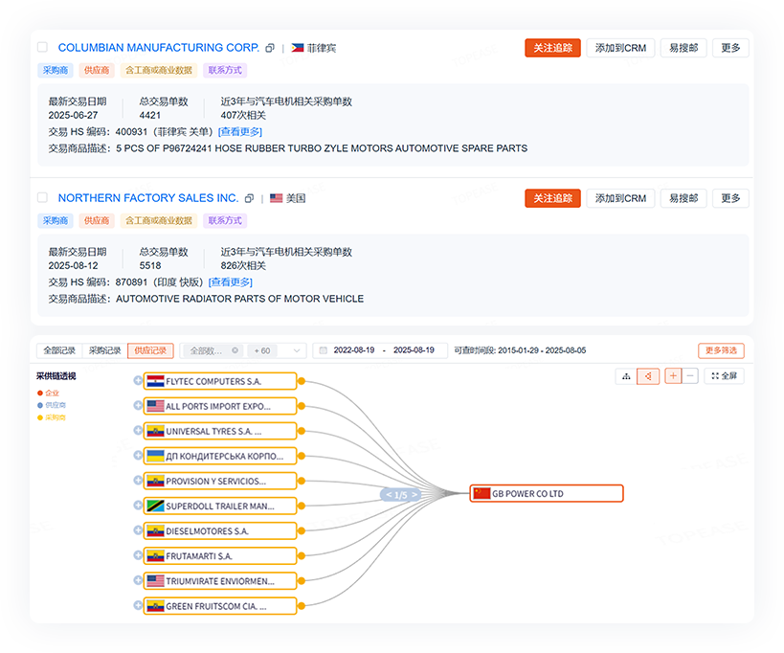Copy the COLUMBIAN MANUFACTURING CORP. company name

click(x=270, y=48)
